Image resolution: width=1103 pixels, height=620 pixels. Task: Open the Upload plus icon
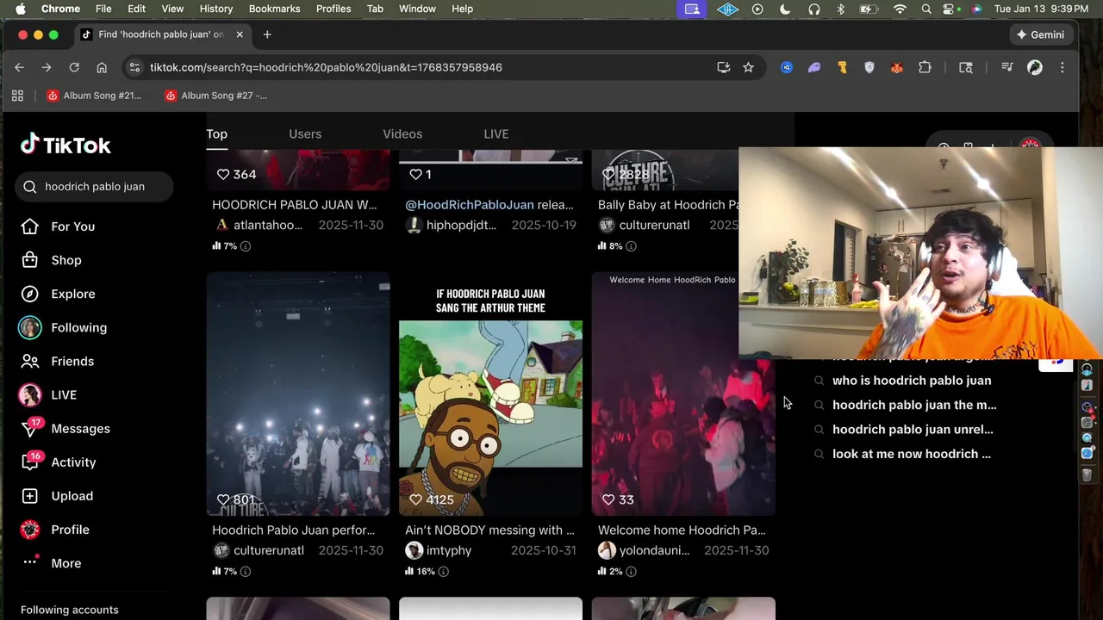click(30, 496)
